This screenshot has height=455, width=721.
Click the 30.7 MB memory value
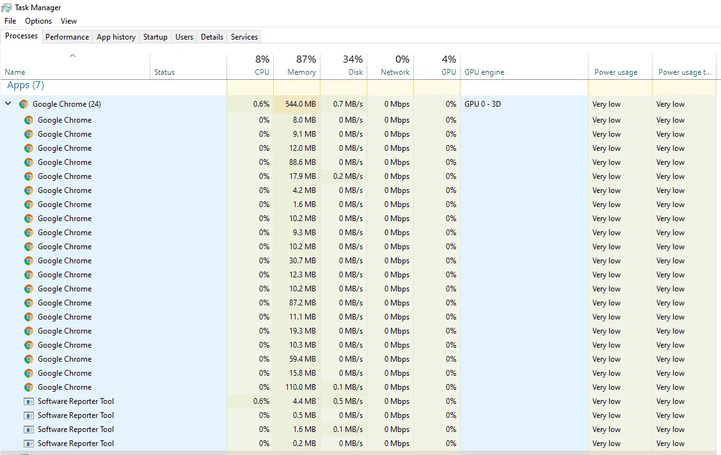click(x=302, y=260)
